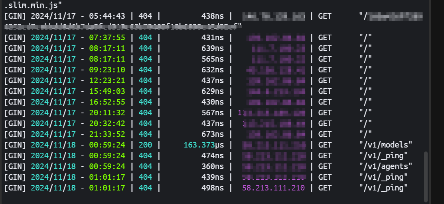
Task: Click the 09:23:10 timestamp
Action: pos(107,70)
